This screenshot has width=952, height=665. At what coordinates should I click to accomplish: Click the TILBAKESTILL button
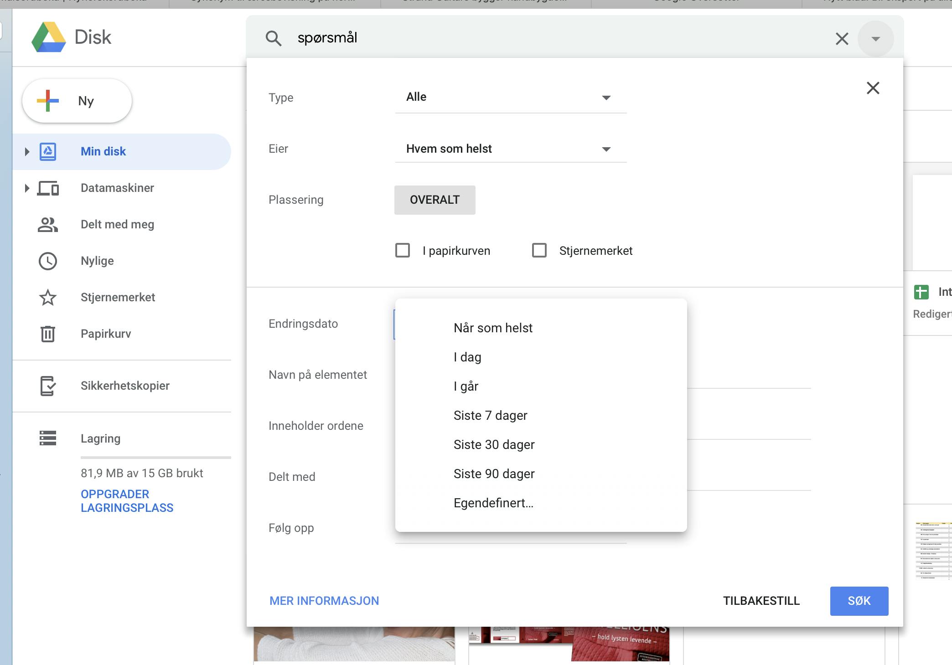point(761,601)
